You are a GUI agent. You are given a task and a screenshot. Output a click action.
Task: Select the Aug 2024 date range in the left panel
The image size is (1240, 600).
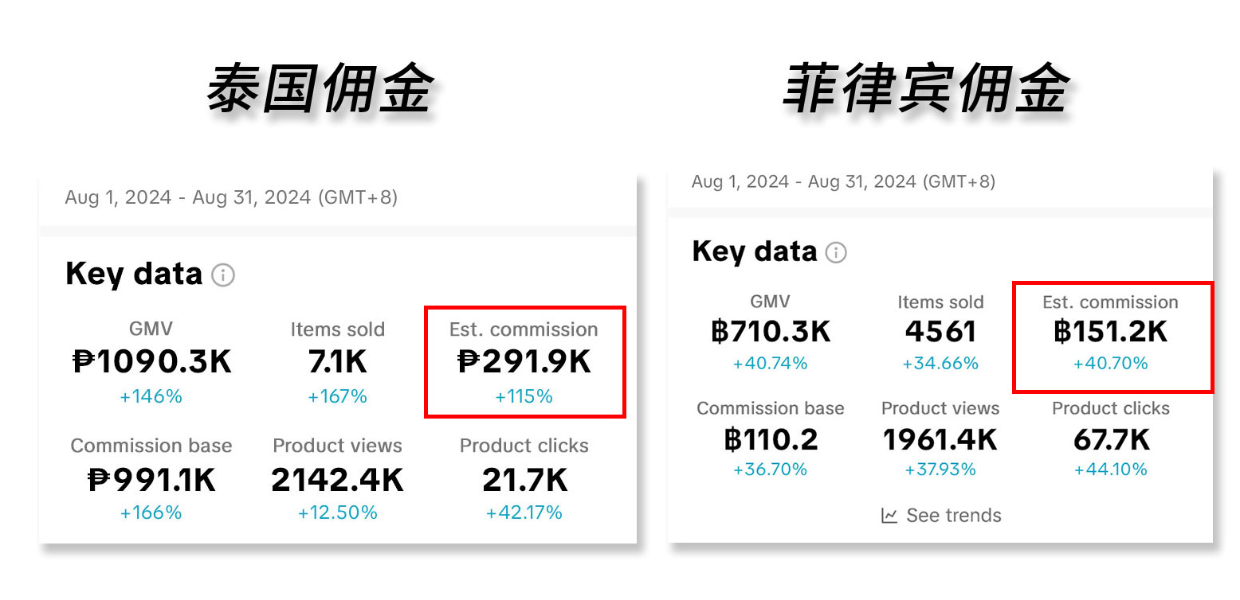(x=231, y=197)
